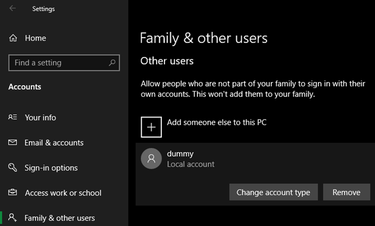Select the dummy user name text

pyautogui.click(x=180, y=154)
